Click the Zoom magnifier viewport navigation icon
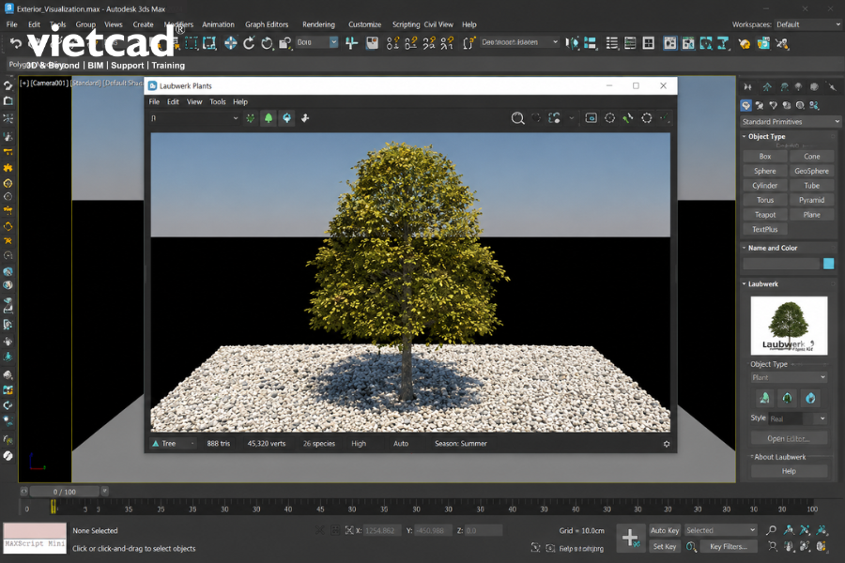This screenshot has width=845, height=563. (772, 531)
